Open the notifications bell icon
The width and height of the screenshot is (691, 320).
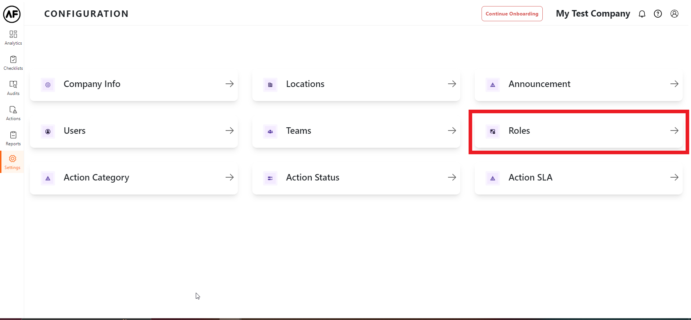tap(642, 14)
